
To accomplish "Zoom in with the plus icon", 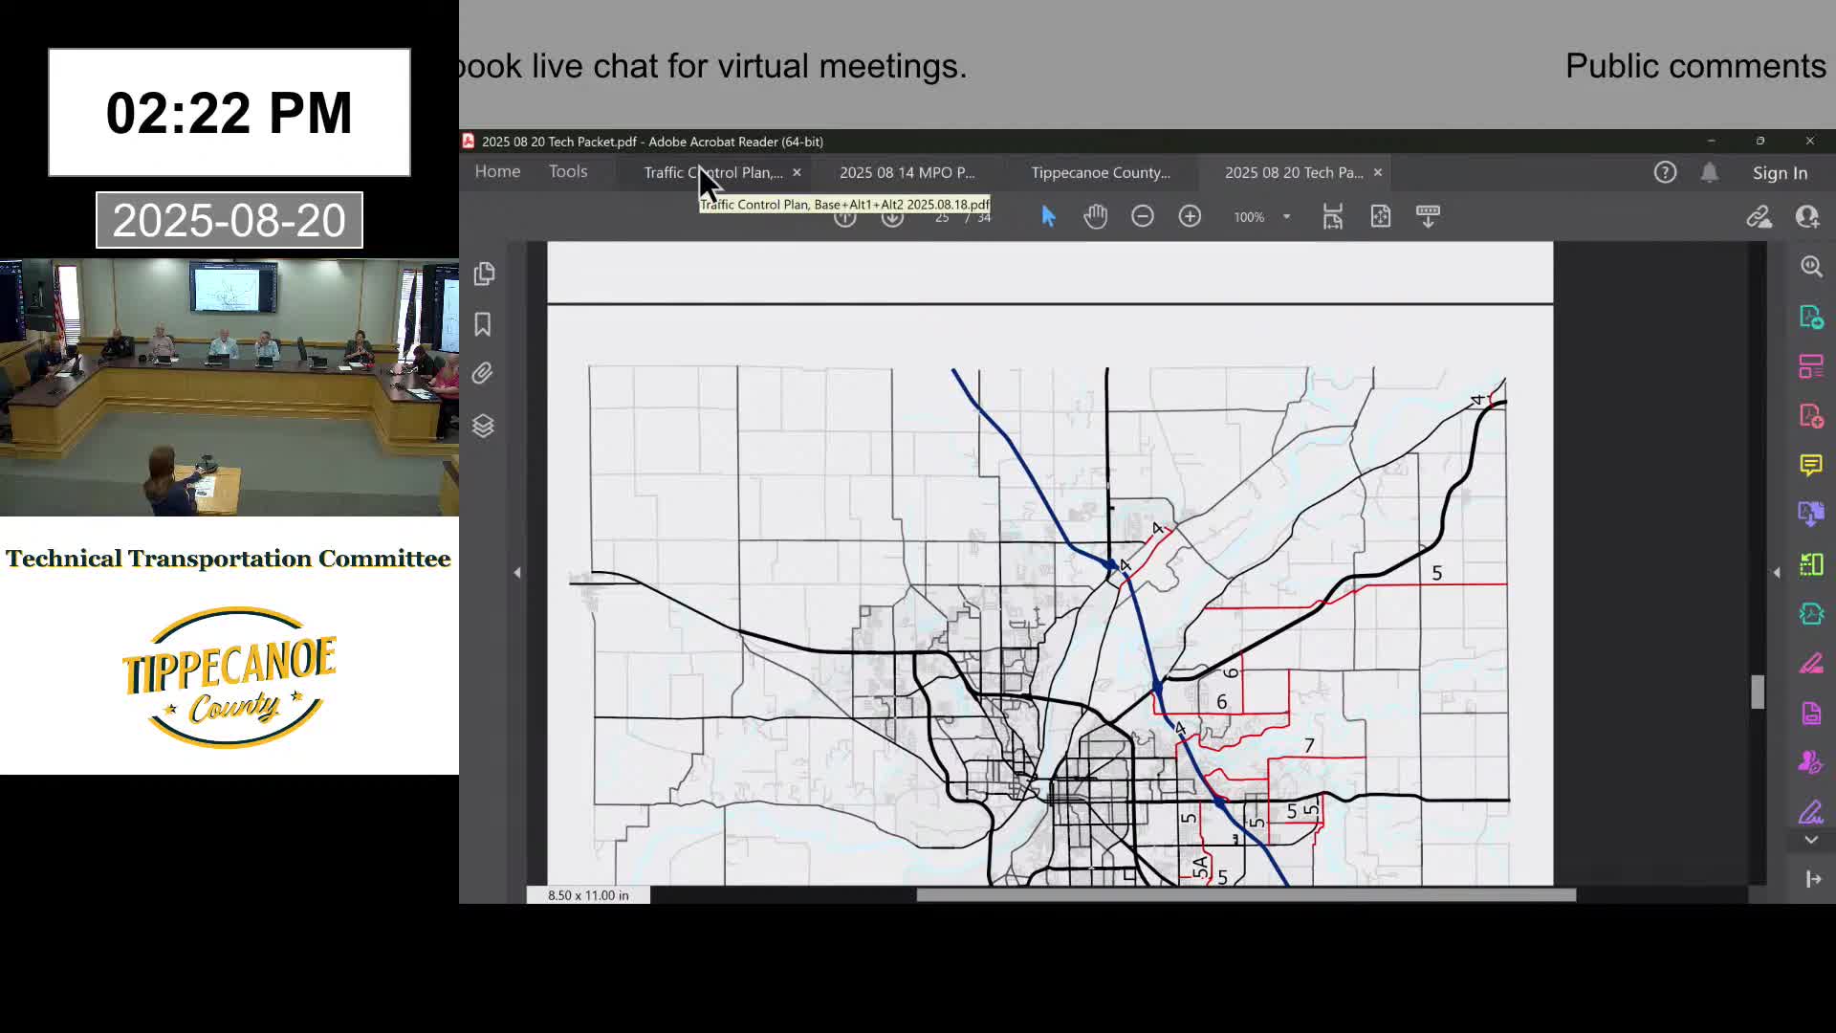I will click(1190, 217).
